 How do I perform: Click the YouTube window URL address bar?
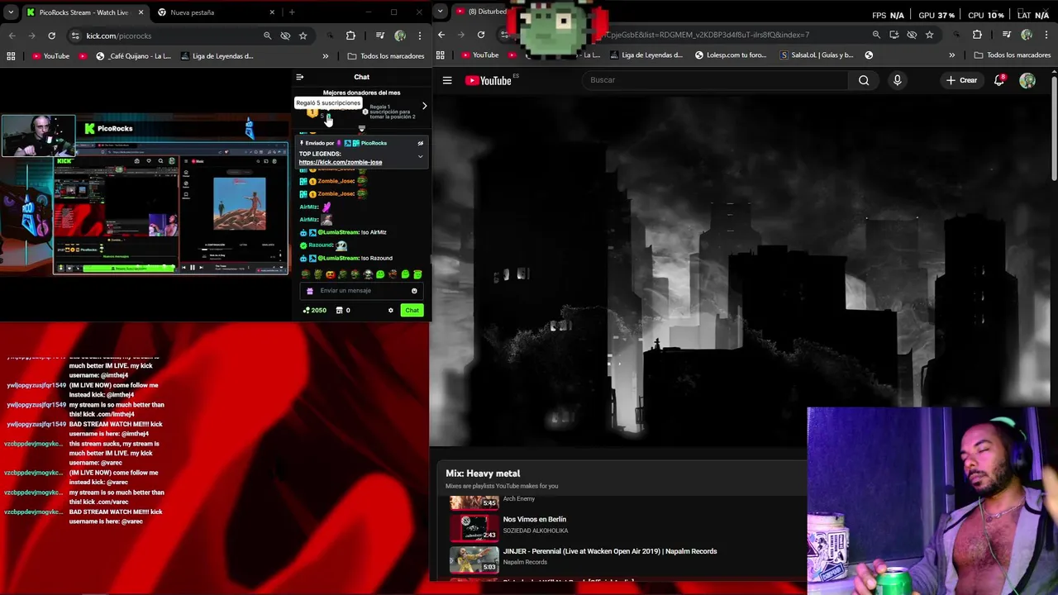[719, 35]
